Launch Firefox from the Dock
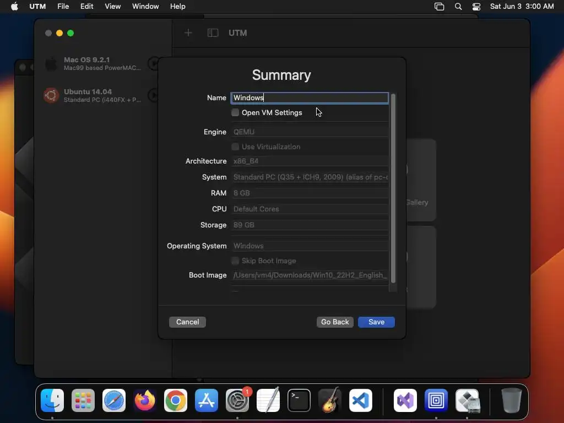Viewport: 564px width, 423px height. coord(145,400)
